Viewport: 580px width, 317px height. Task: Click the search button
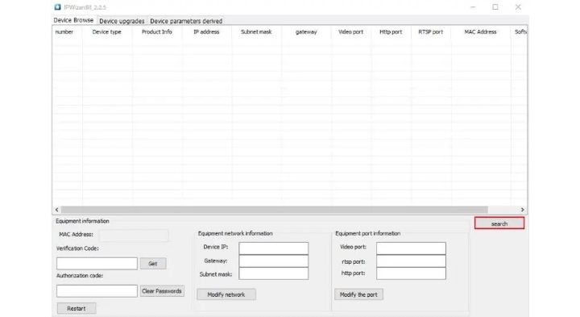point(499,223)
